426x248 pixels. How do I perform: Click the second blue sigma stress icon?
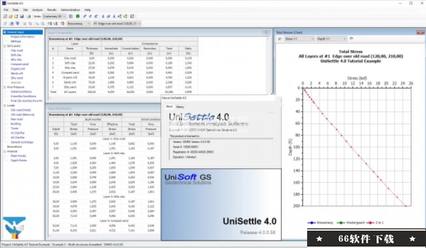[90, 16]
